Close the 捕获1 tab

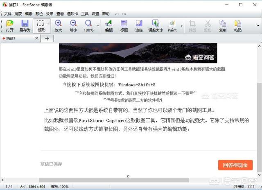point(37,38)
